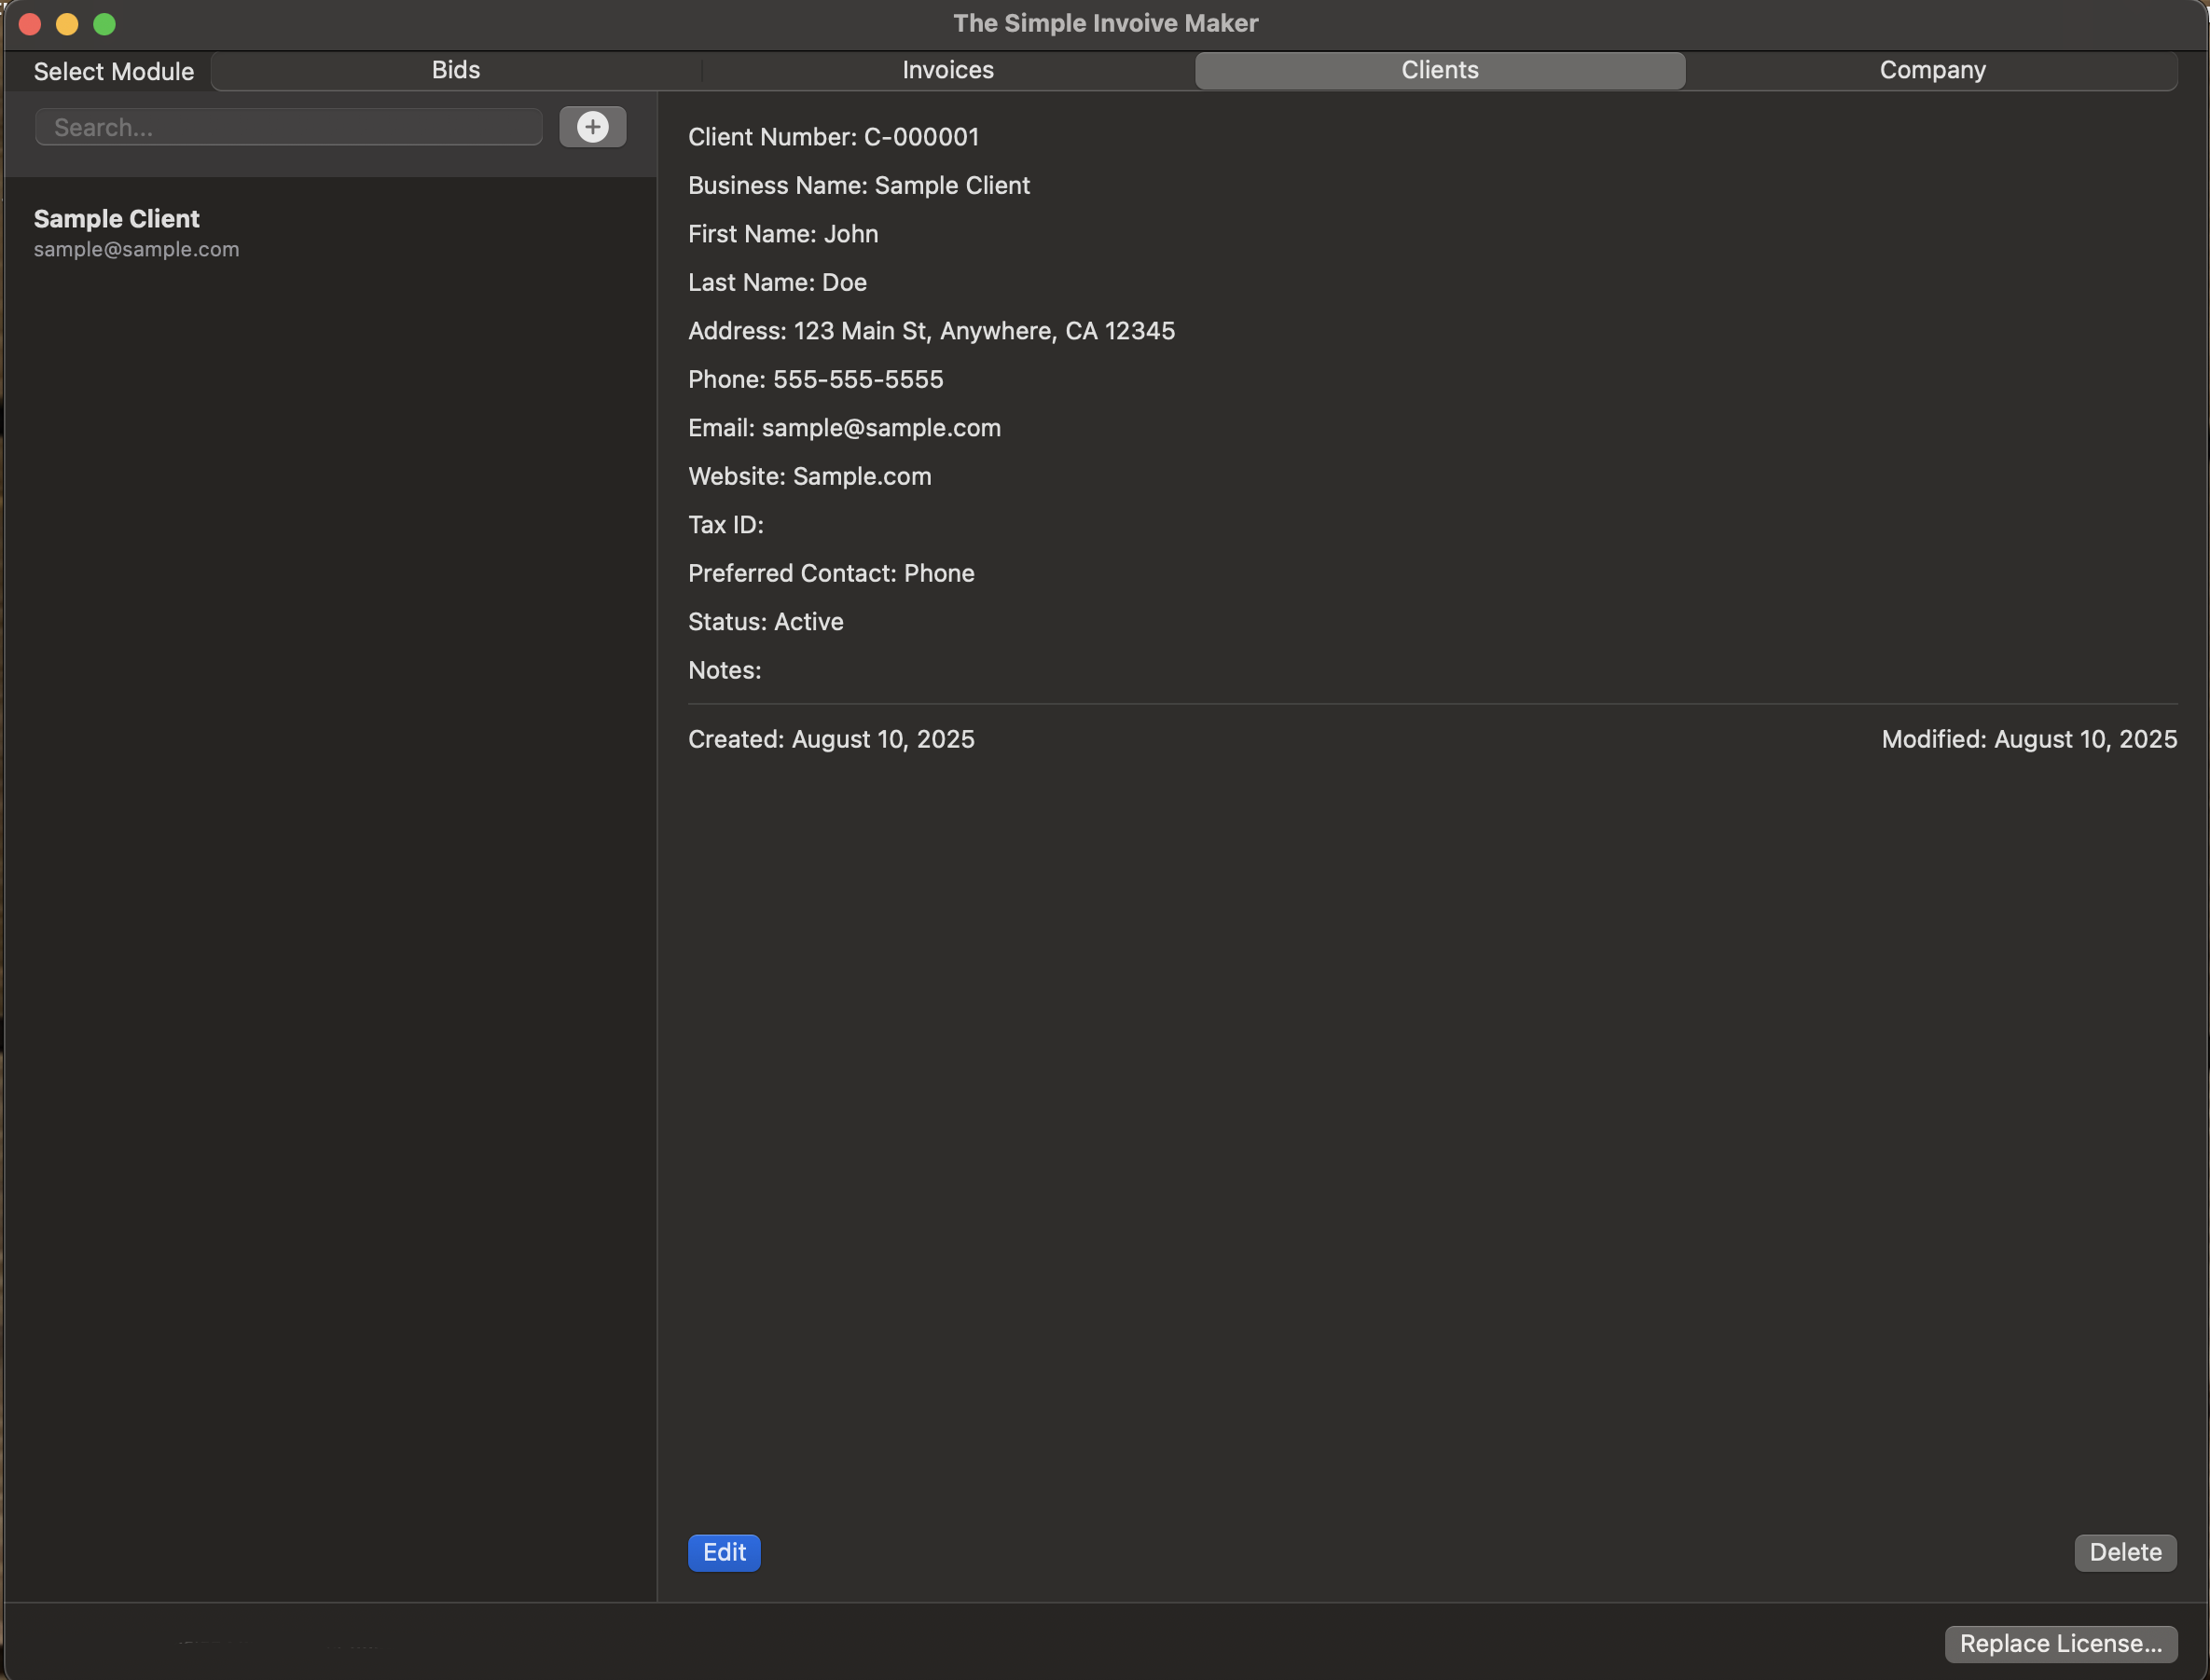Image resolution: width=2210 pixels, height=1680 pixels.
Task: Click the Created August 10, 2025 timestamp
Action: pyautogui.click(x=831, y=739)
